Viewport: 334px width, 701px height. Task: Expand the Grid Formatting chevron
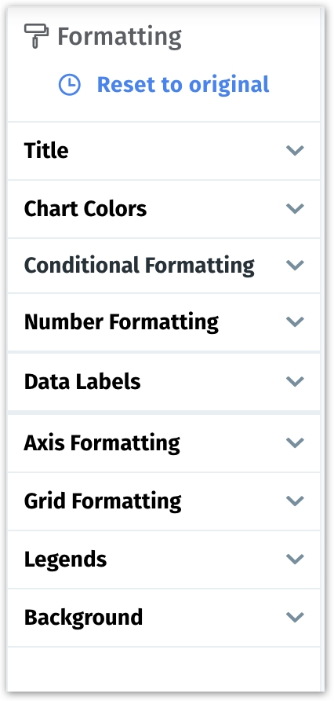tap(295, 501)
